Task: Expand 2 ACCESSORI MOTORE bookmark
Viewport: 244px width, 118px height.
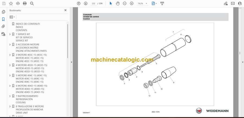Action: click(x=10, y=44)
